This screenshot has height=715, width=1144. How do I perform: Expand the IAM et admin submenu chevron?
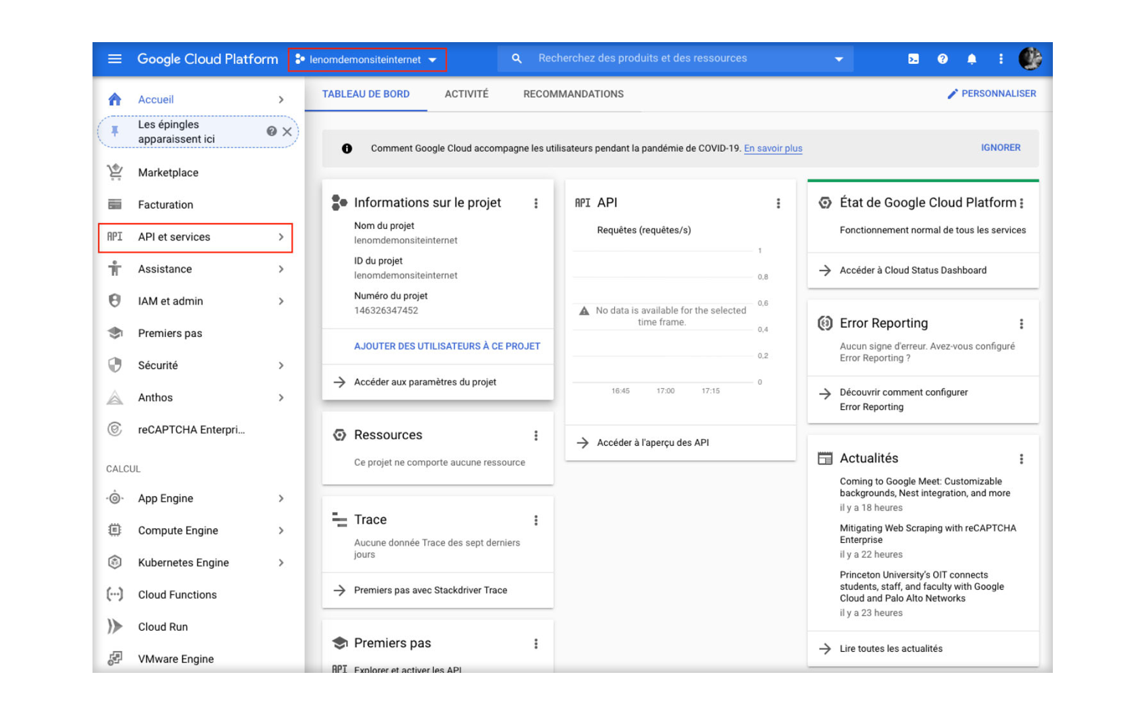click(281, 301)
